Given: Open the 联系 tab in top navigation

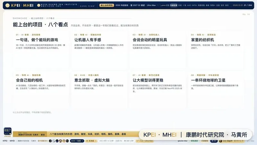Looking at the screenshot, I should 227,5.
